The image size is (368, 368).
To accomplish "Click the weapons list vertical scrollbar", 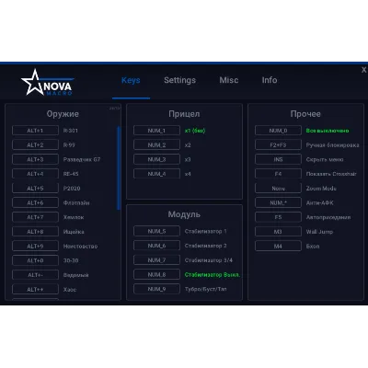I will point(119,167).
